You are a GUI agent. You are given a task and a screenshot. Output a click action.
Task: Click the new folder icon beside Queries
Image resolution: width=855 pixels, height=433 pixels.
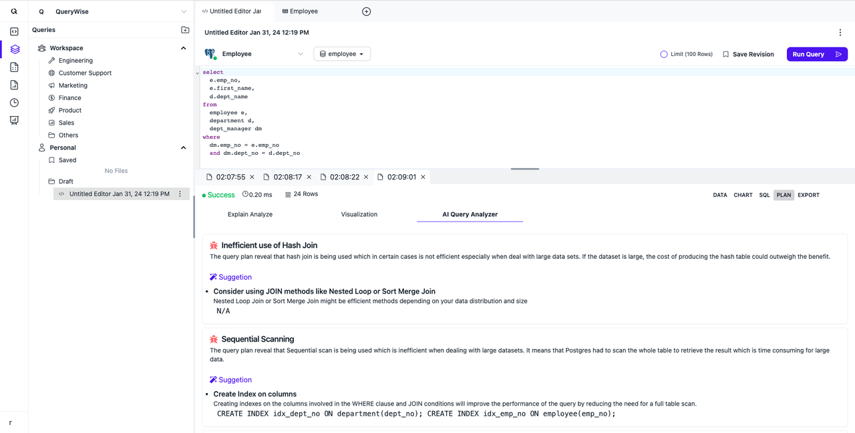click(x=185, y=30)
